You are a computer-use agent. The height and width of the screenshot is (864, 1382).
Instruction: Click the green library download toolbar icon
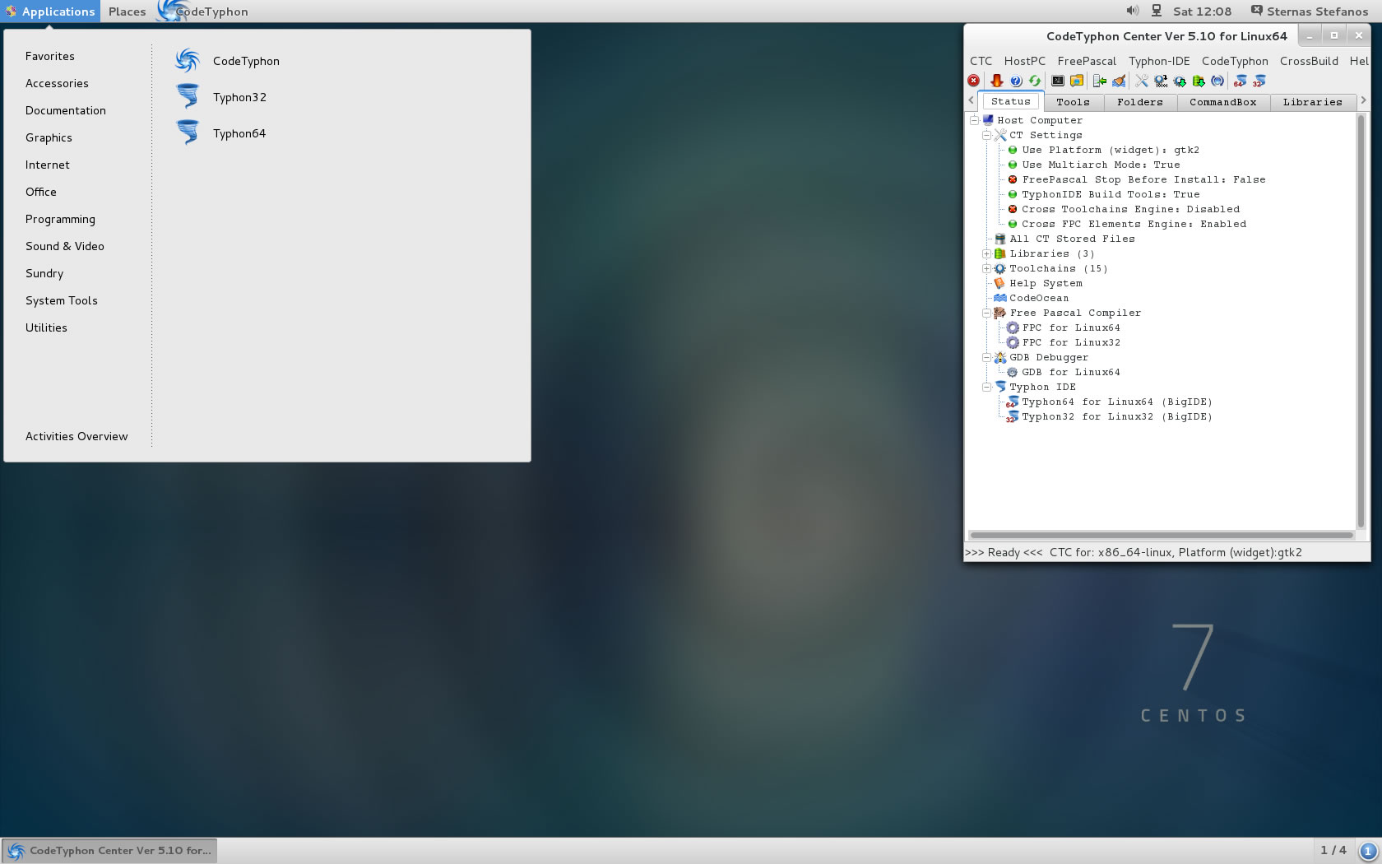click(1199, 81)
